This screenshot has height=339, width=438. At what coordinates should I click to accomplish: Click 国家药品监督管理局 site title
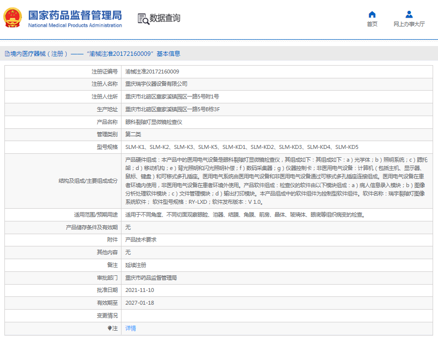[75, 15]
